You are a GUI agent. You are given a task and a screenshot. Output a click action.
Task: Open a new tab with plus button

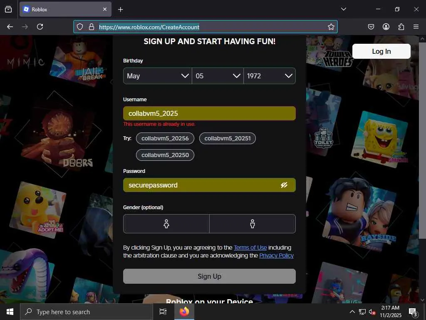pos(120,10)
